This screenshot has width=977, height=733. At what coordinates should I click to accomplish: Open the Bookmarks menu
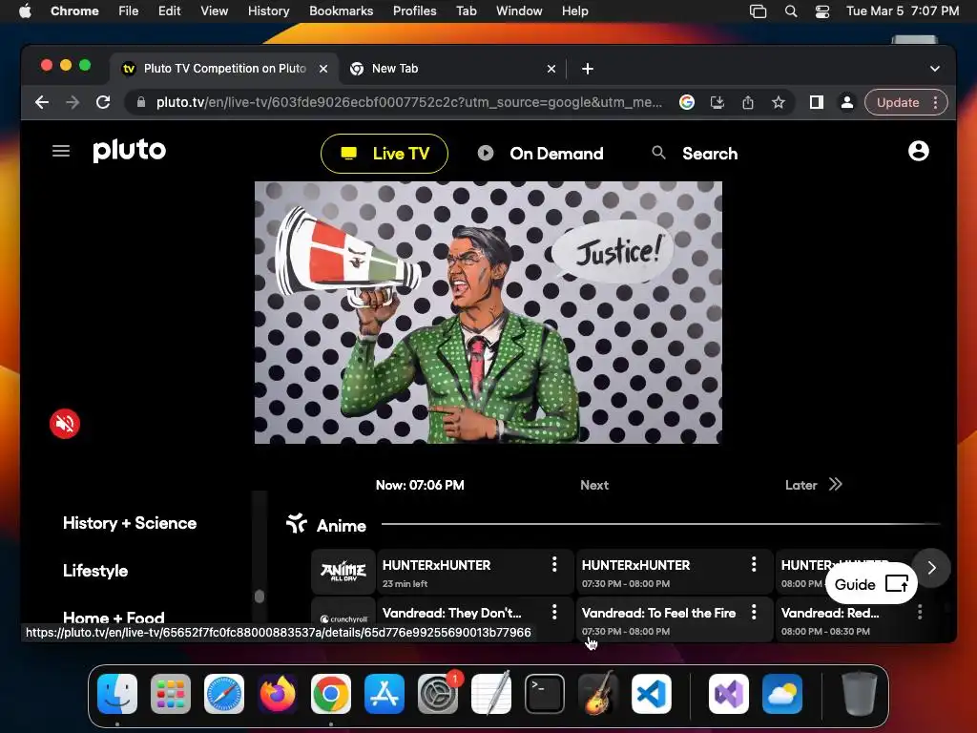coord(341,10)
